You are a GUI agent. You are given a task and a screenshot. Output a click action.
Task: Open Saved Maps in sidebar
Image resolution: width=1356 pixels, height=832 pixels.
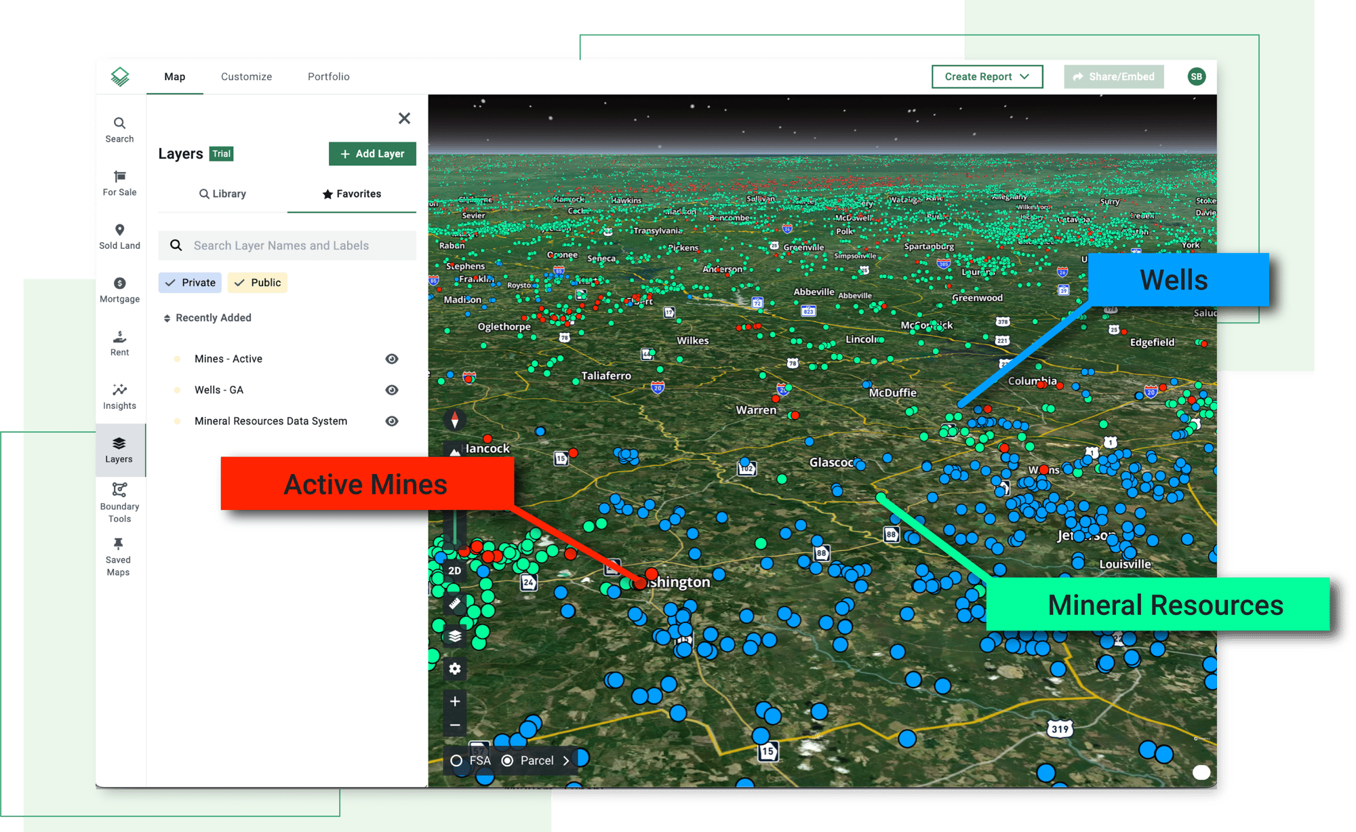118,557
